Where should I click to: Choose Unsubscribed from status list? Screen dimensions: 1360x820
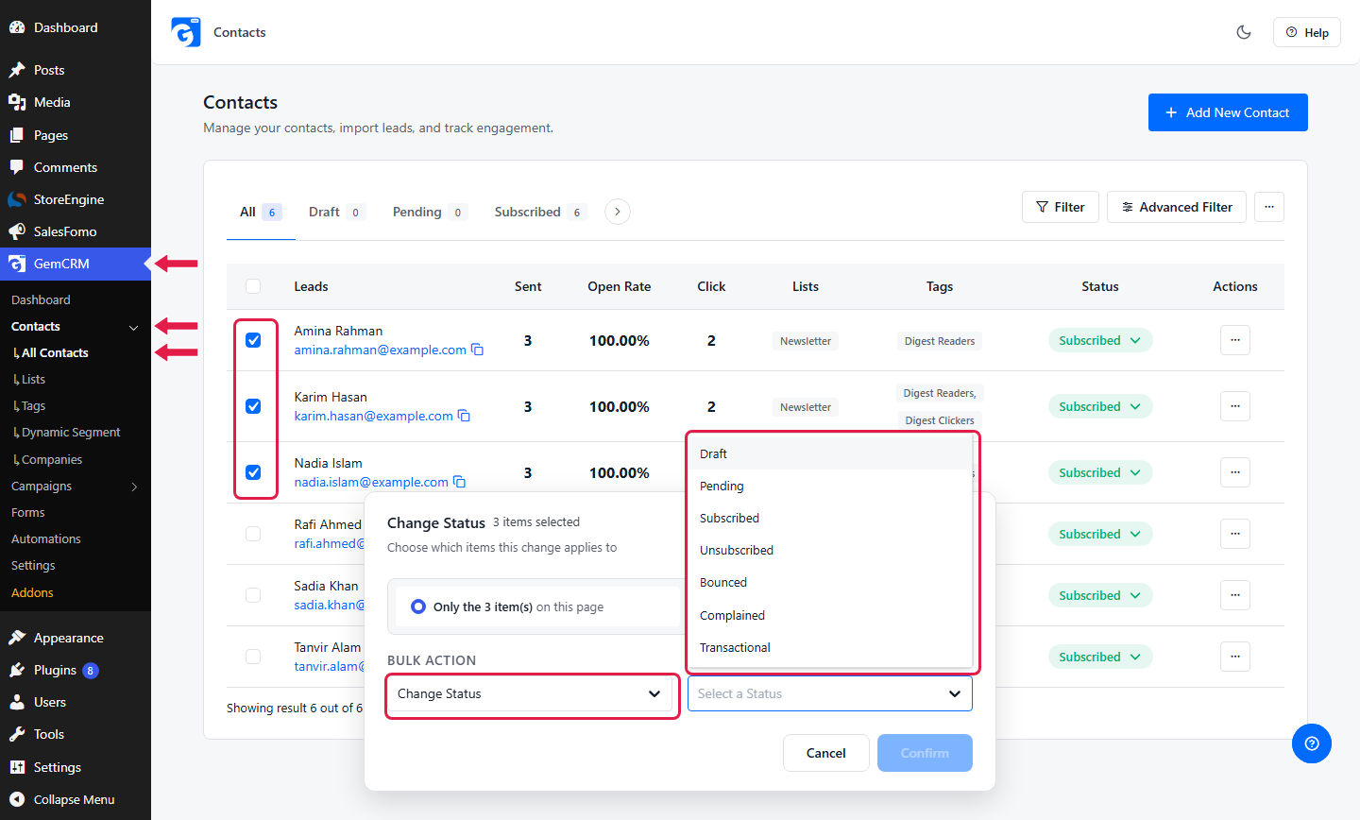click(830, 550)
